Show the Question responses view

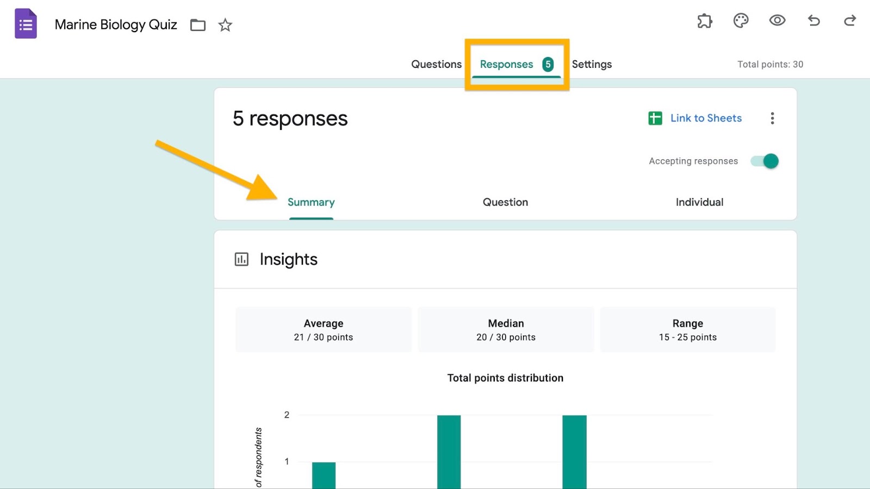tap(505, 202)
